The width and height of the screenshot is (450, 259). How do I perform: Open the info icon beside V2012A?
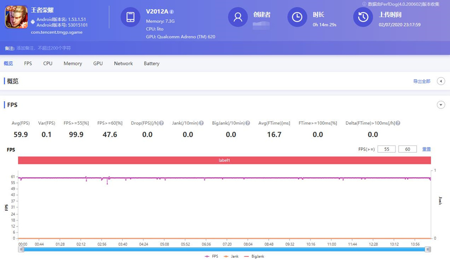(x=171, y=12)
